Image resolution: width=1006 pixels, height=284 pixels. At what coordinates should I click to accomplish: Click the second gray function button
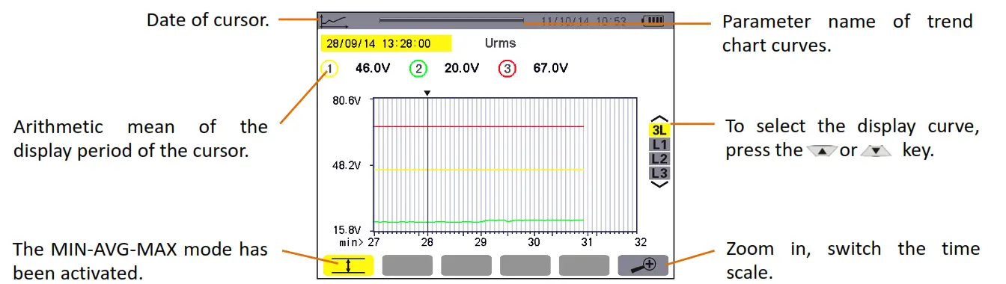click(x=408, y=265)
